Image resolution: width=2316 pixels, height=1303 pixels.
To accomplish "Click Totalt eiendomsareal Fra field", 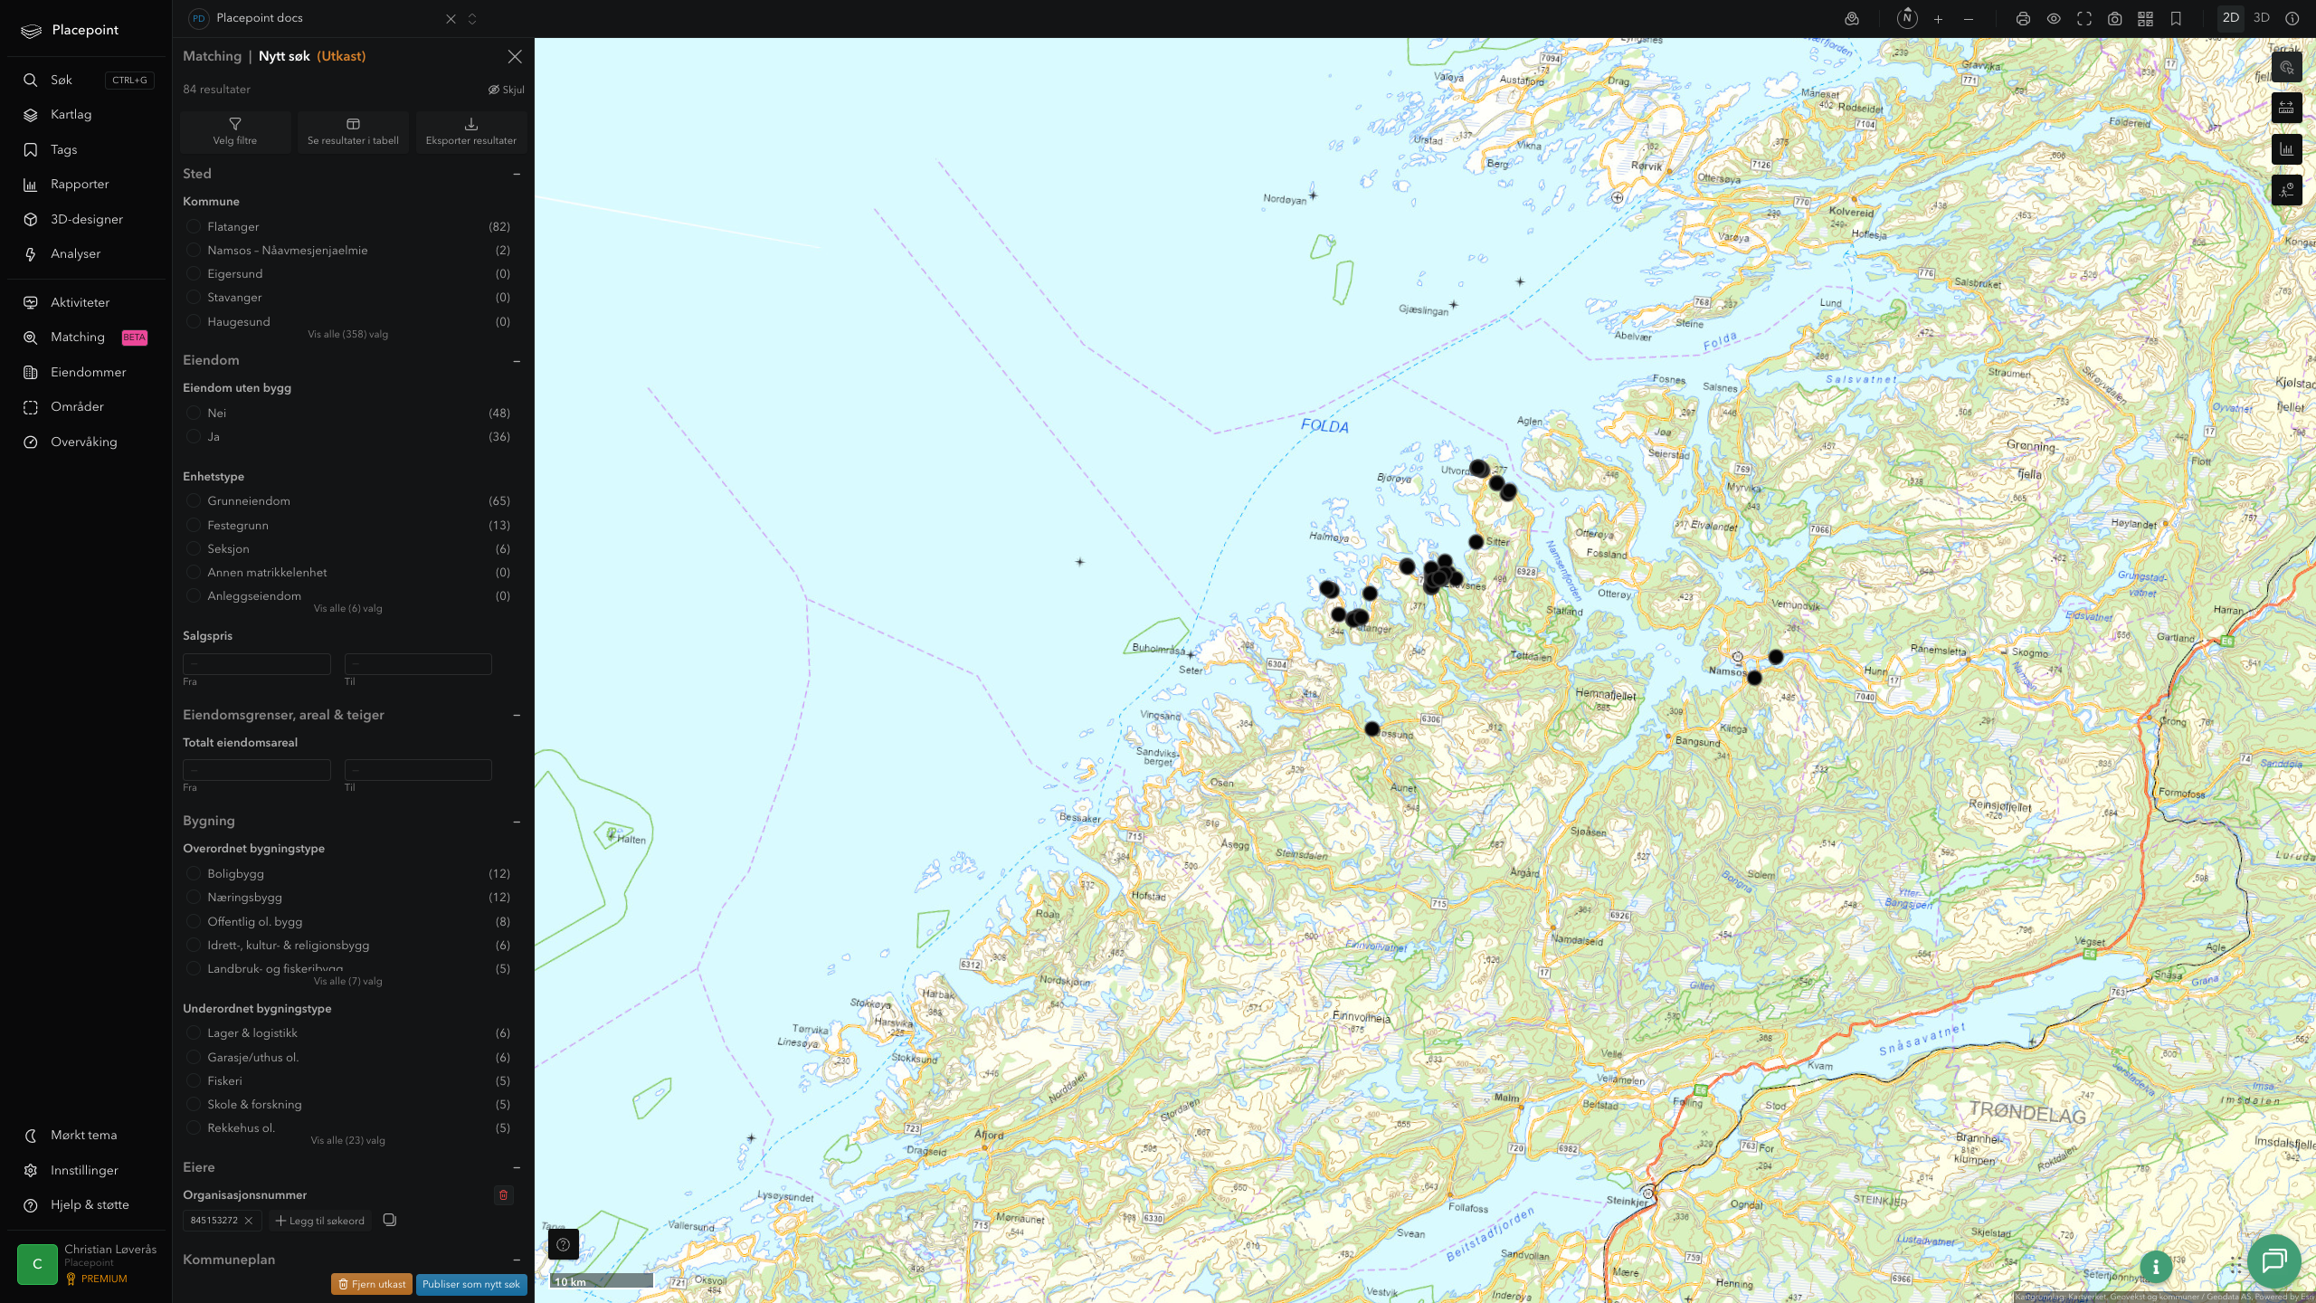I will (x=257, y=770).
